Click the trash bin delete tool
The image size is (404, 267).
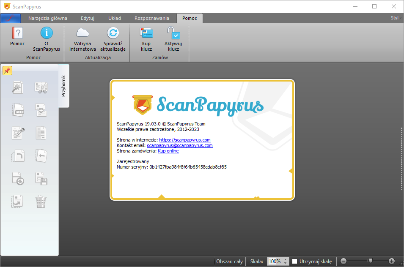[x=41, y=202]
